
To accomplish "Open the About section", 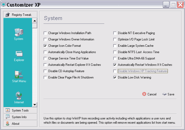I will pos(20,123).
